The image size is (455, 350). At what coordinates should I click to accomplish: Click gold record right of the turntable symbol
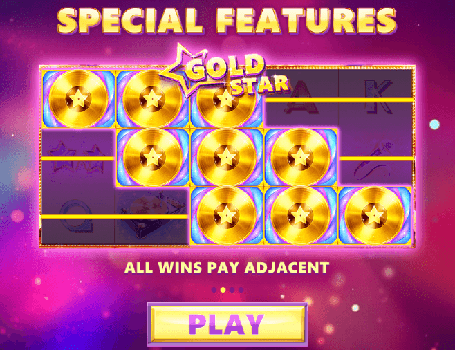(227, 216)
